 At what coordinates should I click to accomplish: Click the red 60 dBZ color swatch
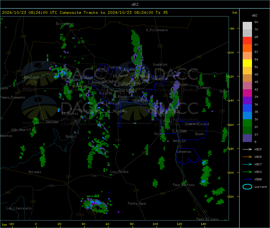pos(247,40)
